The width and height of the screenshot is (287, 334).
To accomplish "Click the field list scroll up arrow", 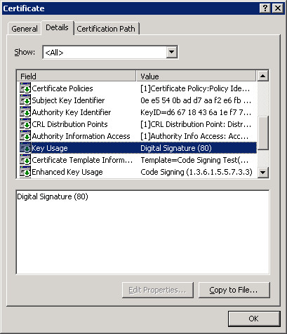I will click(x=262, y=76).
